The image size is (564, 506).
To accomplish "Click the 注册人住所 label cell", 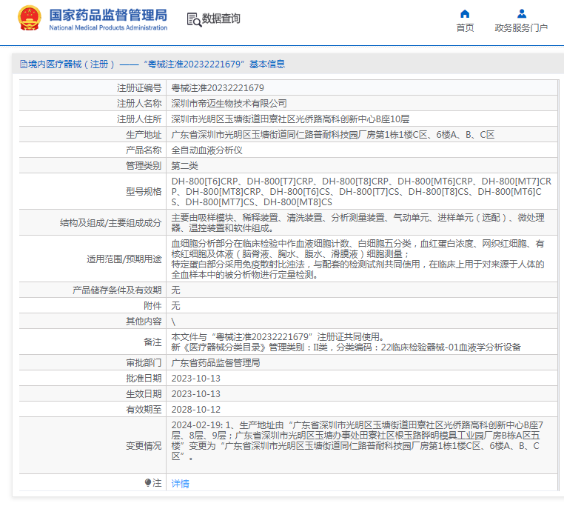I will 93,119.
